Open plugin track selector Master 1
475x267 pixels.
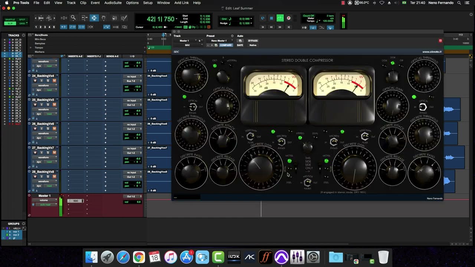tap(185, 41)
